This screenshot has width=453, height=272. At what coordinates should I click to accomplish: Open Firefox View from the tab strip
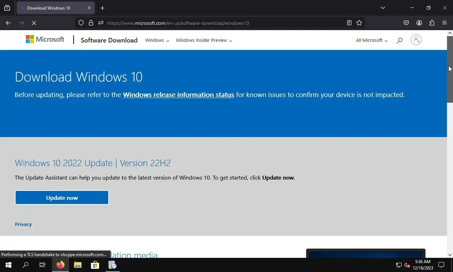7,8
